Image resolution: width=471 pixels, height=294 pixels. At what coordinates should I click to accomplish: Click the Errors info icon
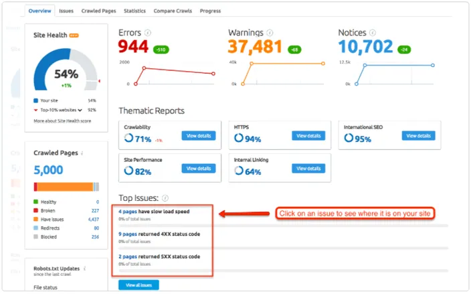[147, 32]
